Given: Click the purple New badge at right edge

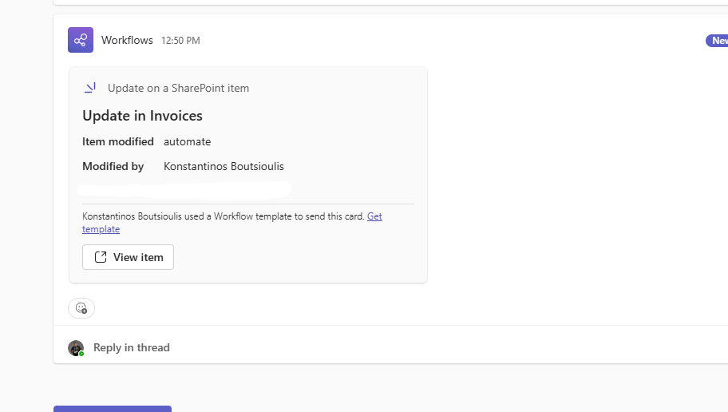Looking at the screenshot, I should pyautogui.click(x=717, y=41).
